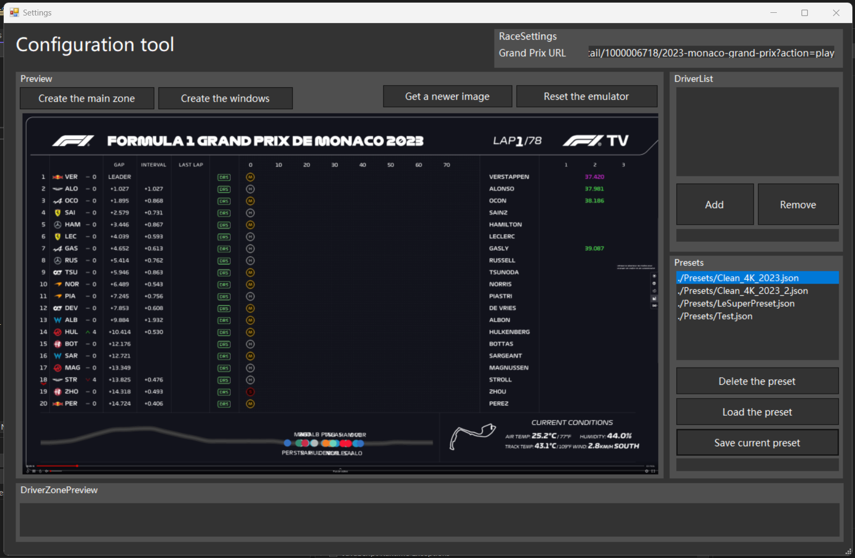This screenshot has height=558, width=855.
Task: Click inside the empty DriverList box
Action: [757, 132]
